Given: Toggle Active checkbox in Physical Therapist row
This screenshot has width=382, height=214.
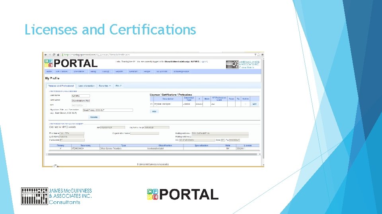Looking at the screenshot, I should tap(246, 104).
